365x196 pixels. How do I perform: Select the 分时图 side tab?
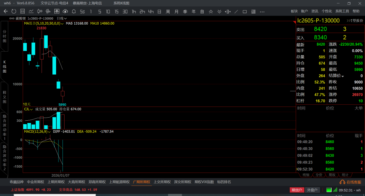pos(4,36)
